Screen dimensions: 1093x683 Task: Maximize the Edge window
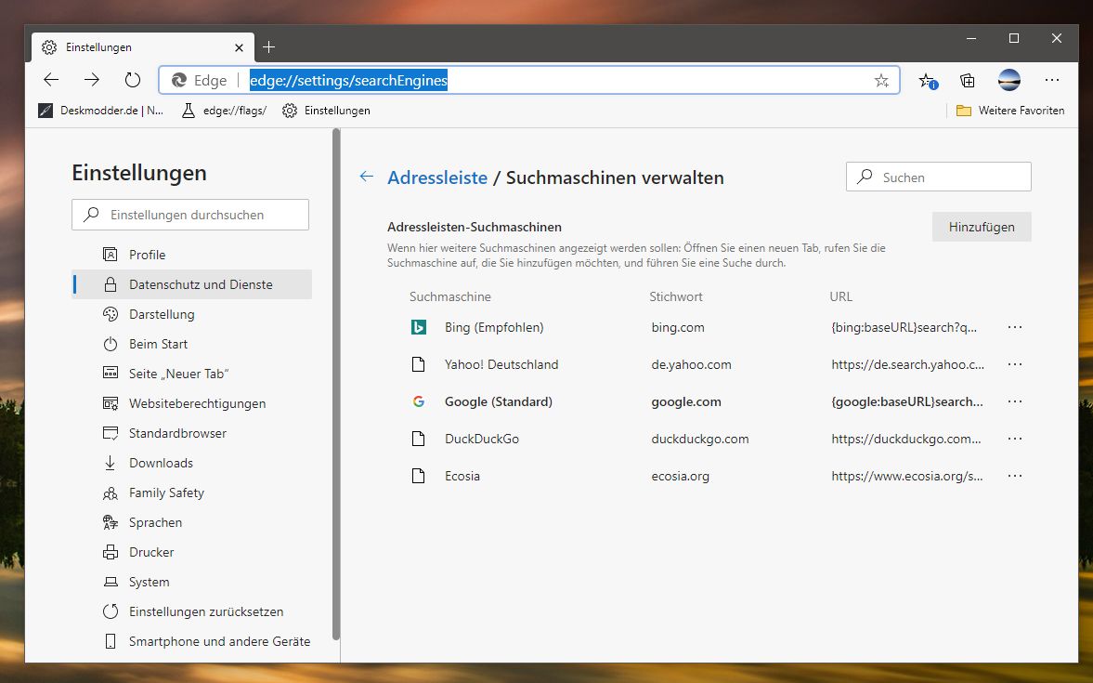1014,38
